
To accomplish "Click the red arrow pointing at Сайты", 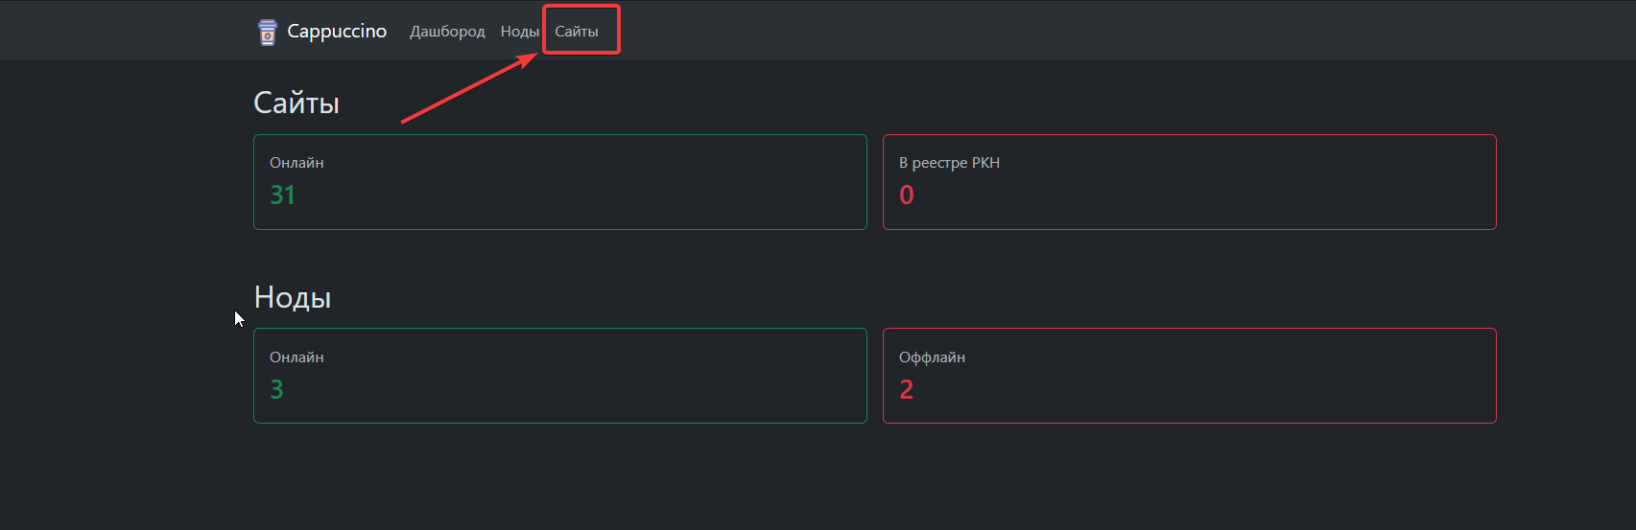I will (x=468, y=88).
